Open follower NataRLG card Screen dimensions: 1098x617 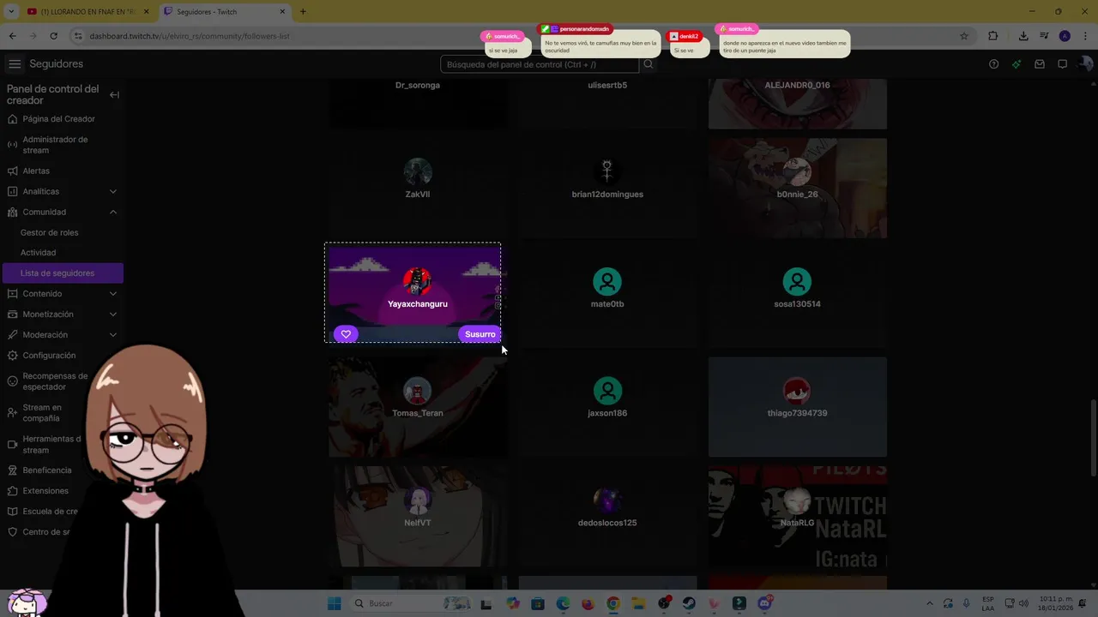coord(798,517)
